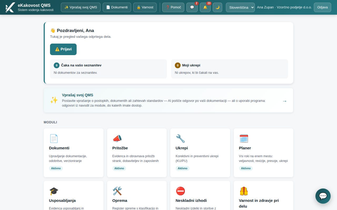Click the Oprema tools icon
This screenshot has height=210, width=337.
coord(117,191)
